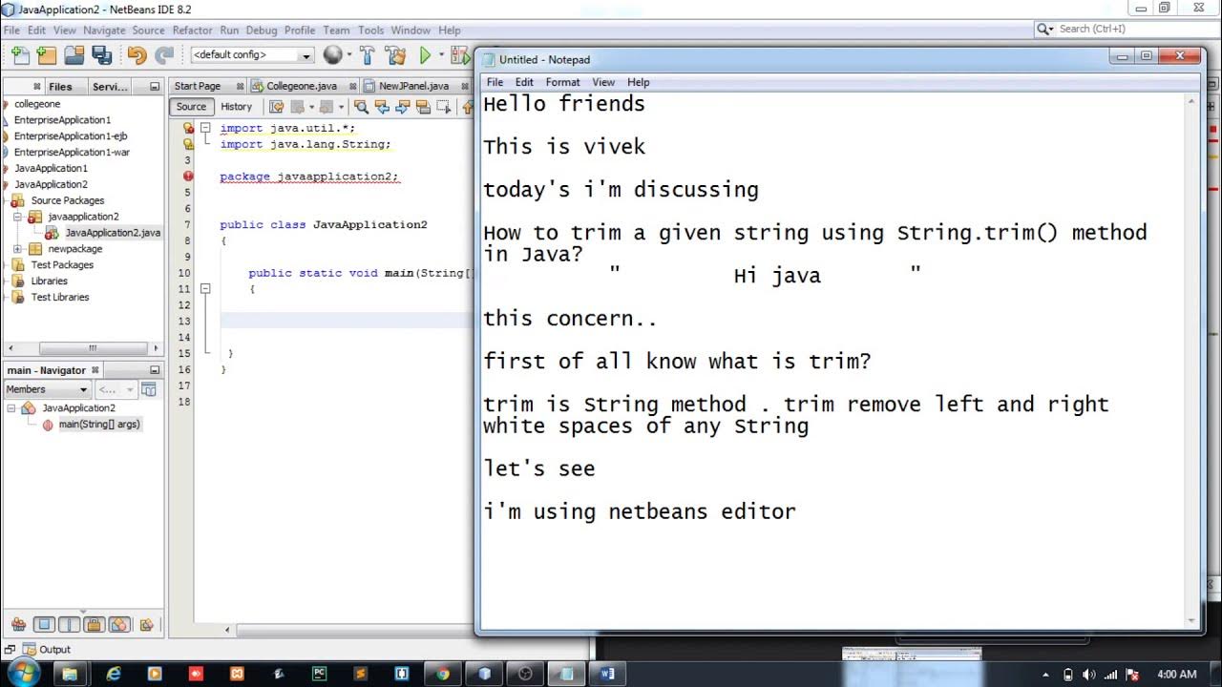This screenshot has height=687, width=1222.
Task: Select Test Packages in project tree
Action: pyautogui.click(x=62, y=265)
